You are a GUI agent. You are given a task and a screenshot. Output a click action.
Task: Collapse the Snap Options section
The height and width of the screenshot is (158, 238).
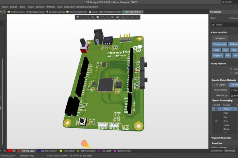point(211,64)
